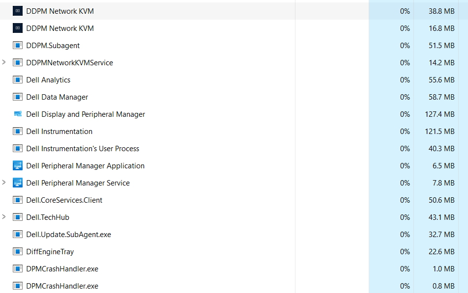The image size is (468, 293).
Task: Select the Dell Instrumentation process name
Action: tap(59, 131)
